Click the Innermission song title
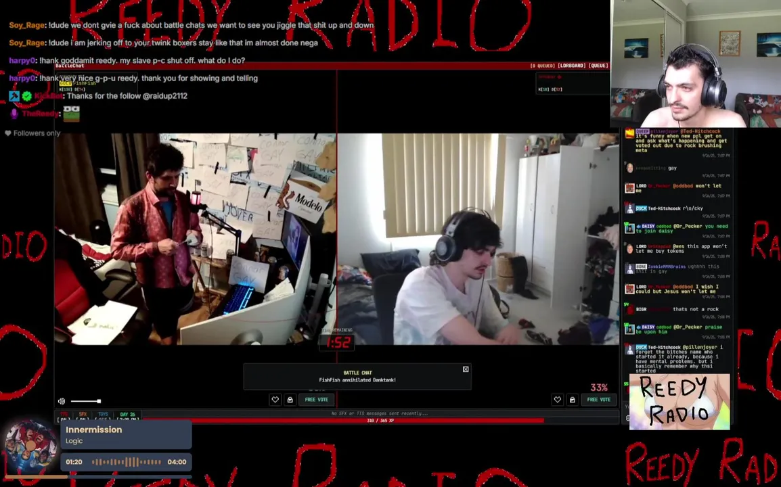Image resolution: width=781 pixels, height=487 pixels. (93, 430)
